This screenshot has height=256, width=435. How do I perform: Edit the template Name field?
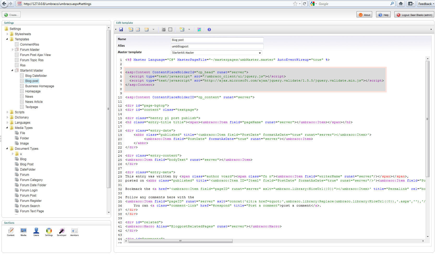coord(217,40)
